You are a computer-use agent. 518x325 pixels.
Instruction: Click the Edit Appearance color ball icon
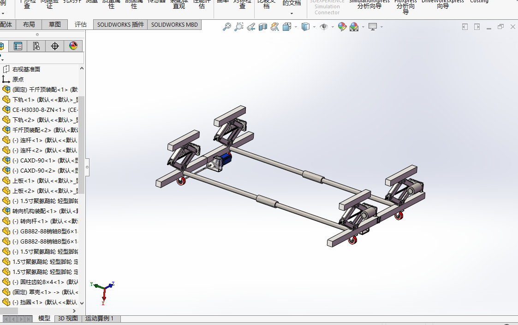(342, 27)
